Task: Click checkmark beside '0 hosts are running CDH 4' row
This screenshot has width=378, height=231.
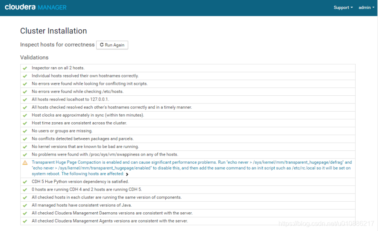Action: tap(25, 189)
